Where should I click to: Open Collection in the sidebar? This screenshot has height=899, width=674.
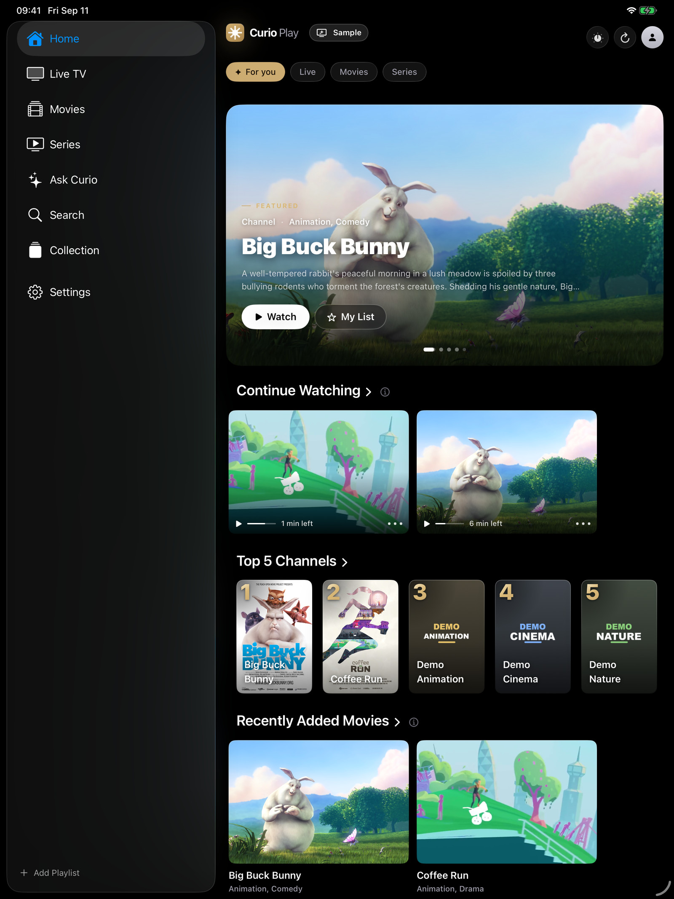pos(111,250)
